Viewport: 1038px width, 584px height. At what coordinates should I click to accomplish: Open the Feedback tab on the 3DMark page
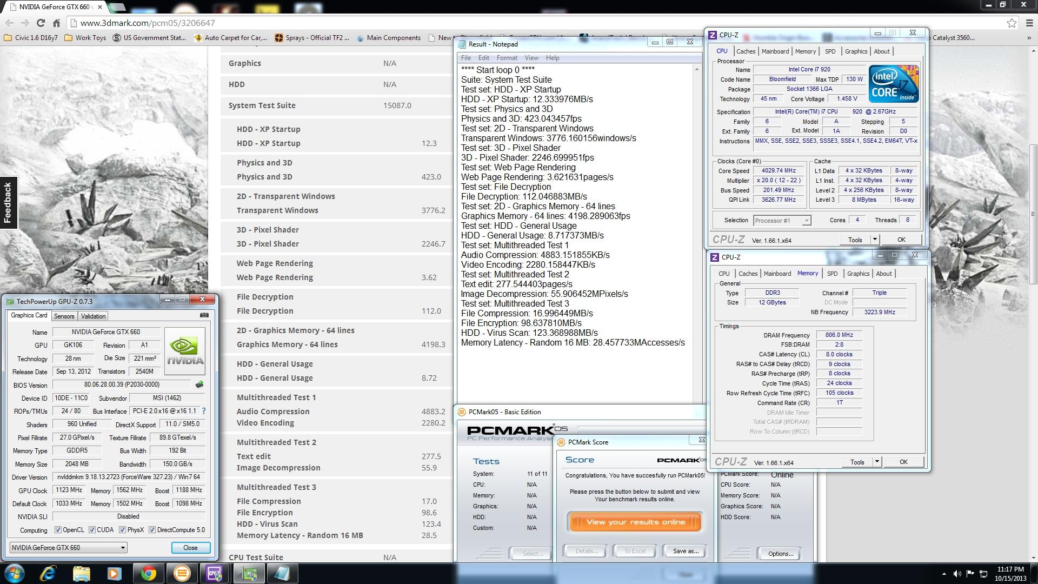point(8,203)
